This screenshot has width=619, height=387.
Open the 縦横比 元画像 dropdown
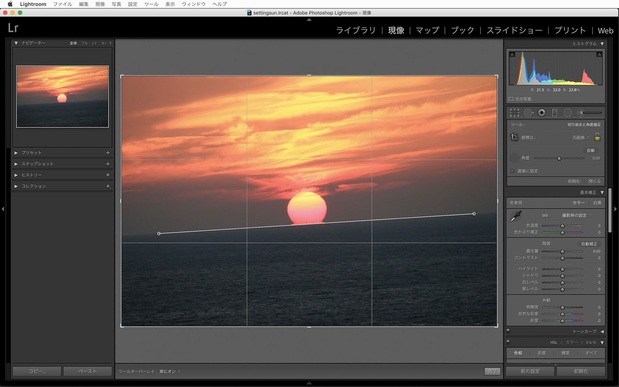(580, 138)
